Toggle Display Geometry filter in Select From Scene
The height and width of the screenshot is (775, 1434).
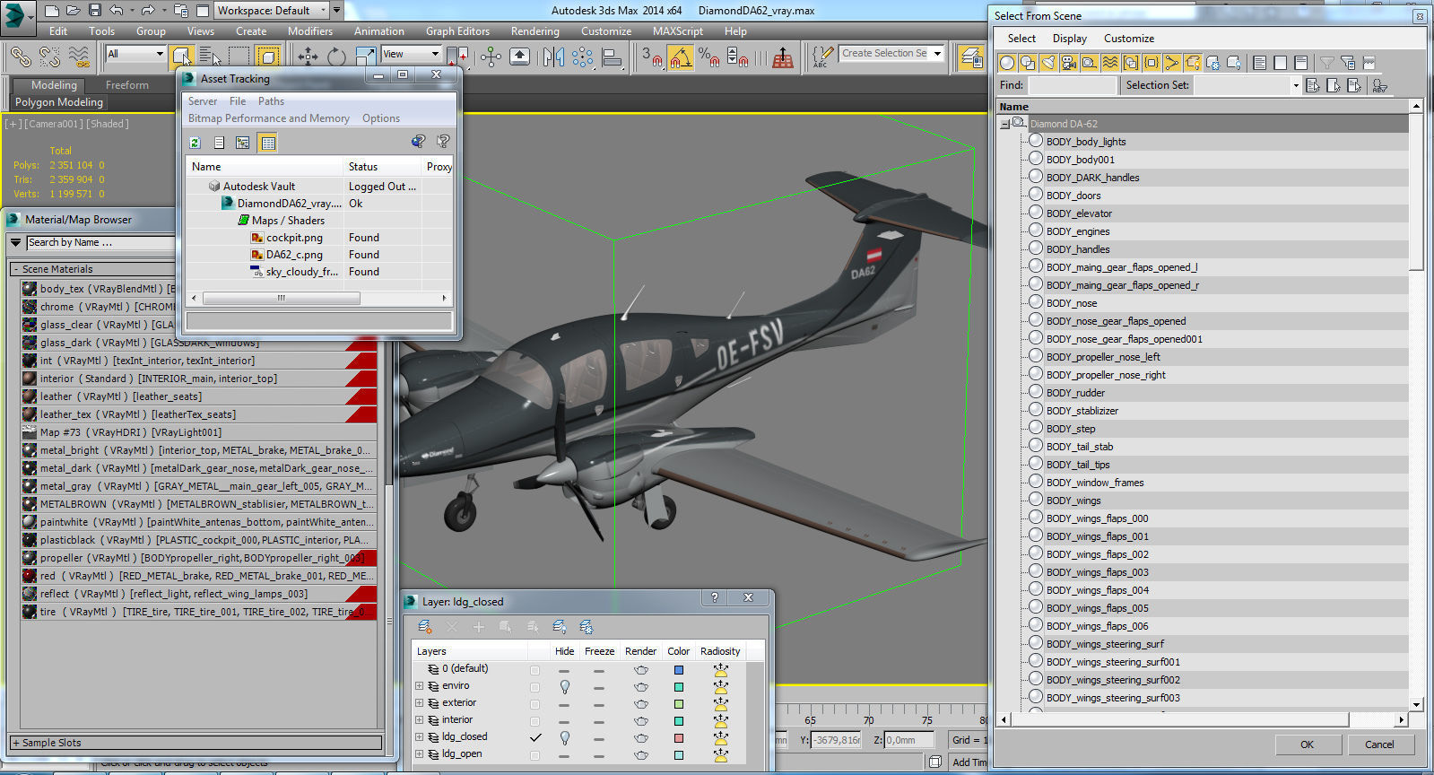coord(1007,63)
